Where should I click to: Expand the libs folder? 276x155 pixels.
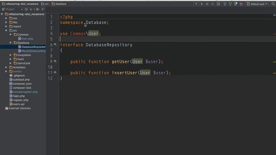[x=6, y=22]
